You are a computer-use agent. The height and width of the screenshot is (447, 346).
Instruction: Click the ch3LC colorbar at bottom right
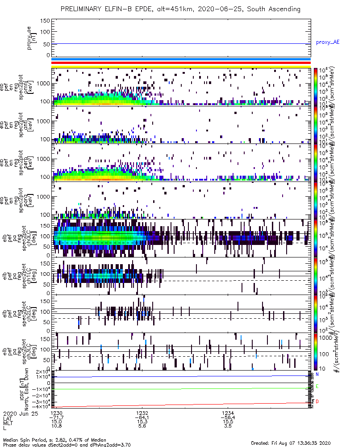[316, 351]
